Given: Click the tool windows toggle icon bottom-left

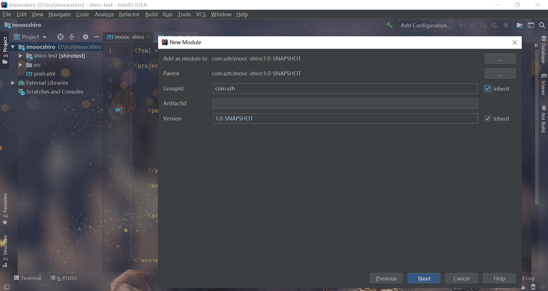Looking at the screenshot, I should click(x=7, y=287).
